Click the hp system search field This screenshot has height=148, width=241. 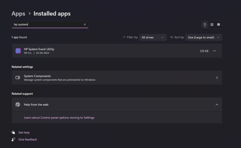coord(48,24)
